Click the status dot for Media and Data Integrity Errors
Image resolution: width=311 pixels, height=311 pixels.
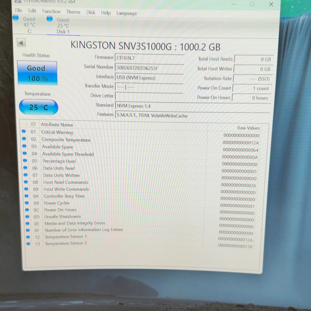click(28, 223)
